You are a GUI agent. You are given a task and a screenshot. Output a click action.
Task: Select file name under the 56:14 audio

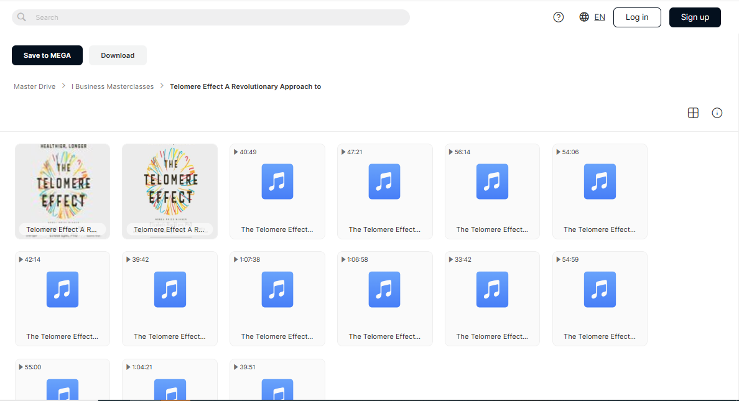[492, 229]
